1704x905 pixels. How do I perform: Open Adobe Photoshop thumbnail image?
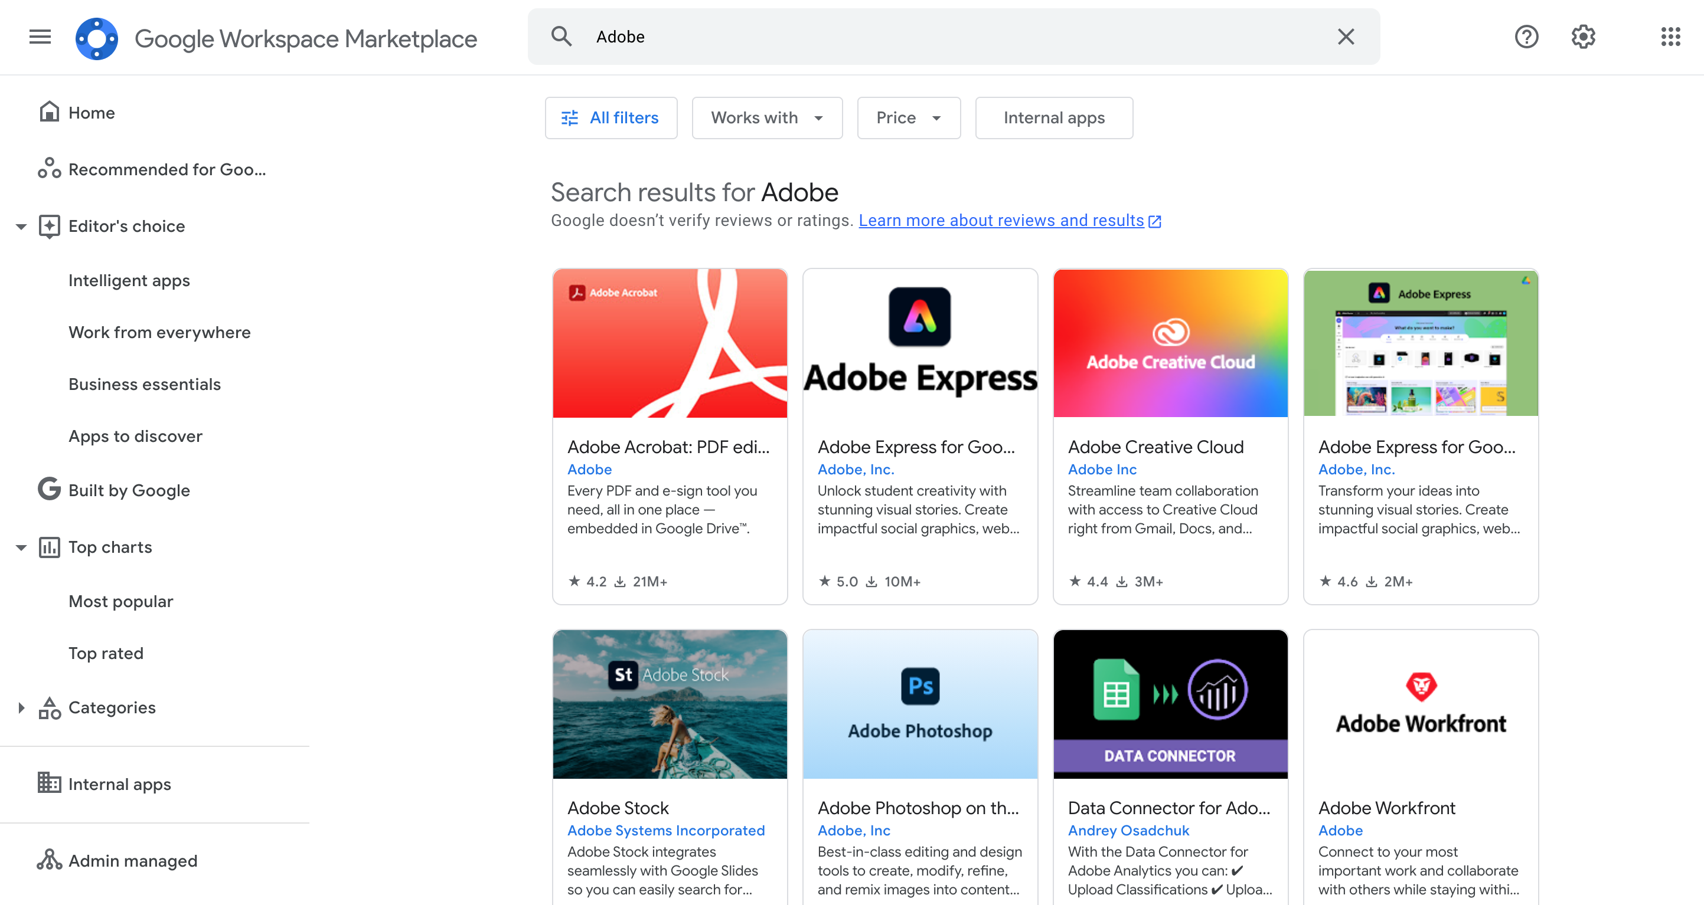919,704
